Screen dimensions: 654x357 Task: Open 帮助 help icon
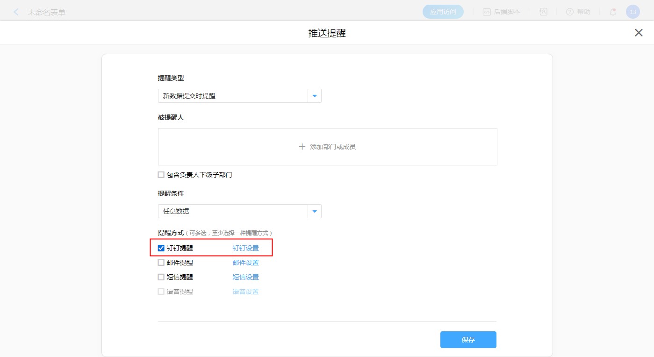point(570,12)
